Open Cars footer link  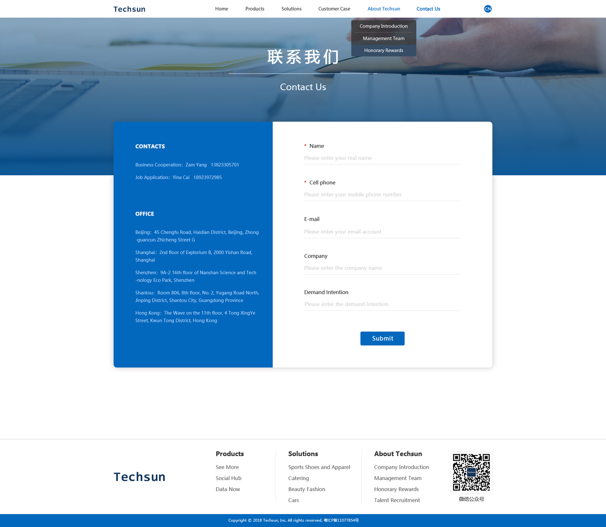coord(294,500)
